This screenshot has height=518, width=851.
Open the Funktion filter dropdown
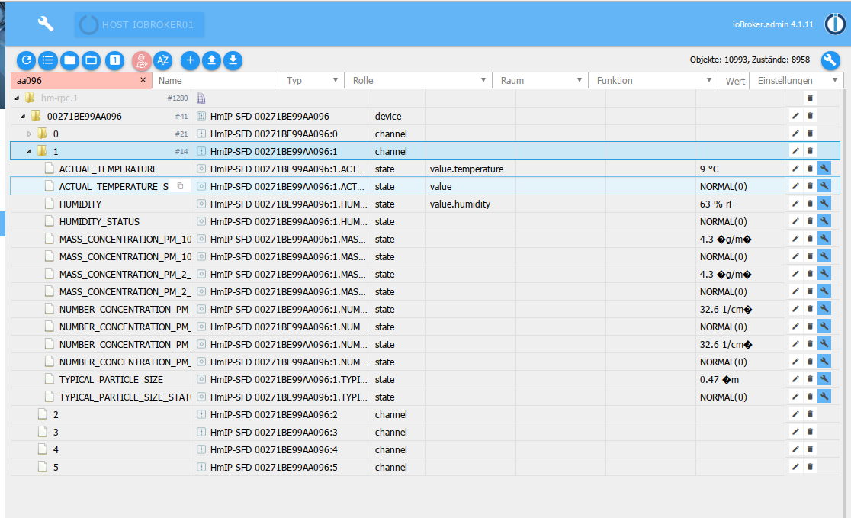(x=653, y=80)
